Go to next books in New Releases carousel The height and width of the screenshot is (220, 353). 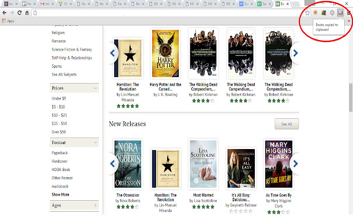point(296,164)
